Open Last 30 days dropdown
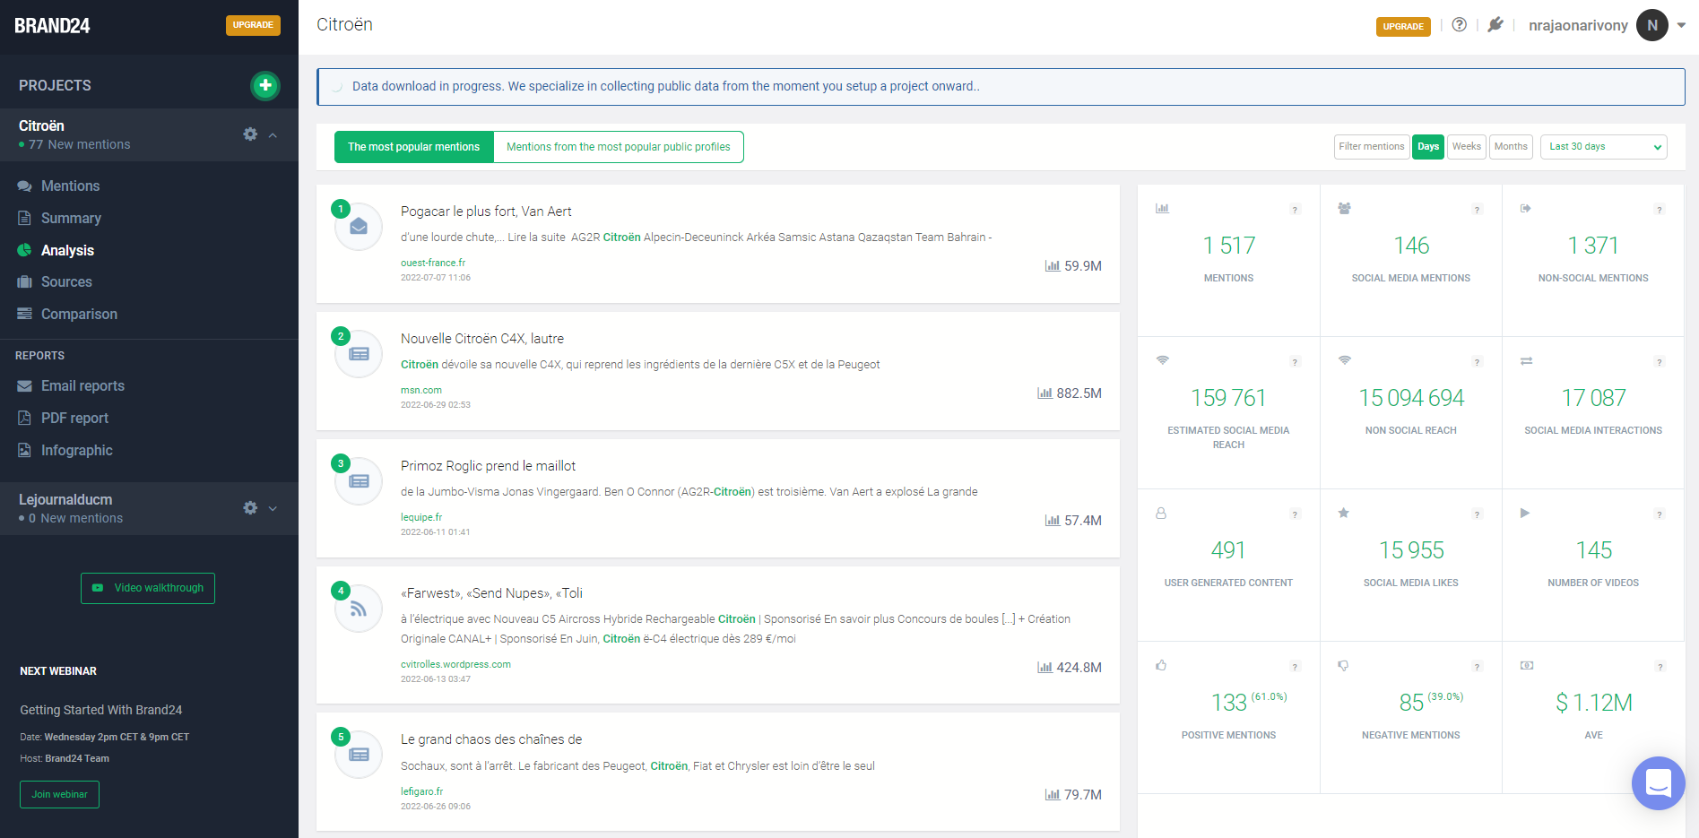Image resolution: width=1699 pixels, height=838 pixels. pos(1603,147)
